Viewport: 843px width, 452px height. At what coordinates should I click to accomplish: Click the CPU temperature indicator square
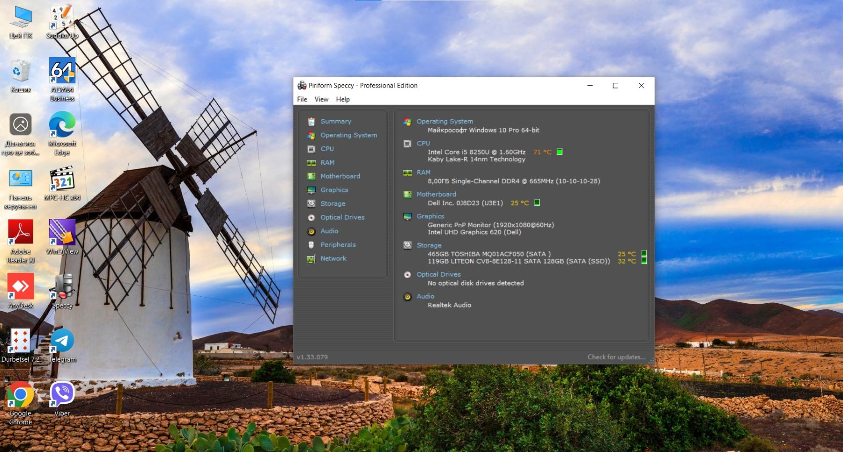tap(559, 152)
